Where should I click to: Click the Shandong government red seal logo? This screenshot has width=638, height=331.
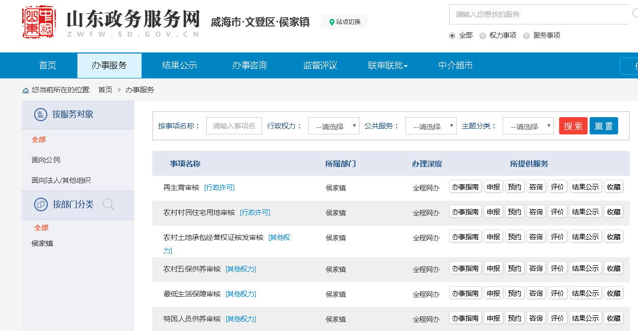[39, 22]
